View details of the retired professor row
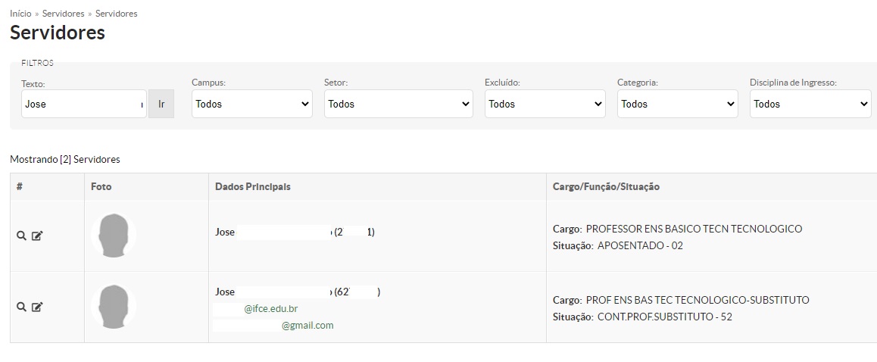Screen dimensions: 877x362 (21, 236)
